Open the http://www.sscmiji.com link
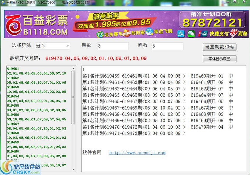 (x=137, y=153)
